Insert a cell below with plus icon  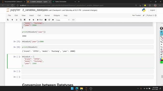(x=12, y=20)
